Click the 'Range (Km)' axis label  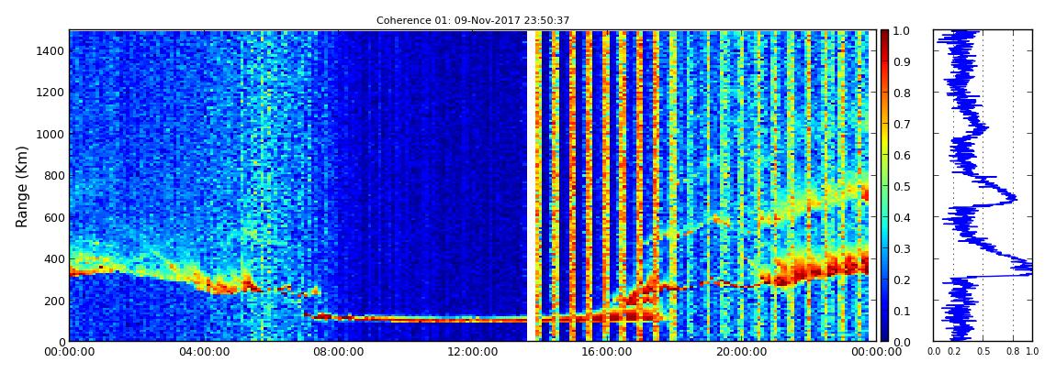21,186
